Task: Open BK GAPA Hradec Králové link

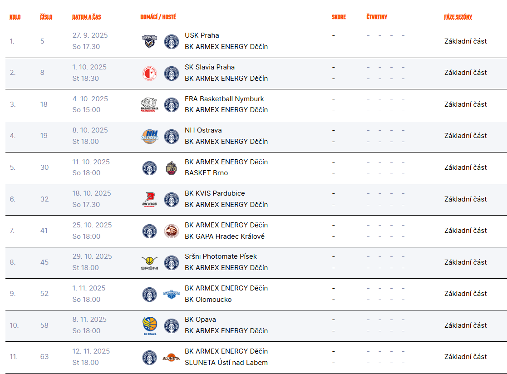Action: coord(224,236)
